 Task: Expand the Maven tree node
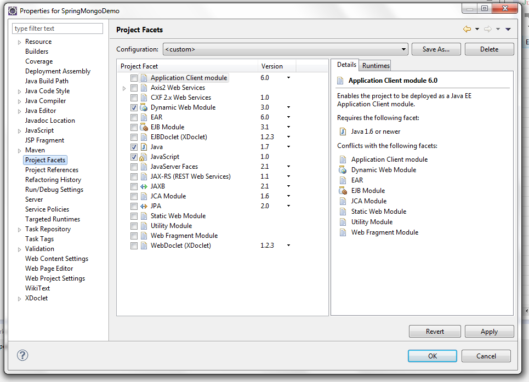coord(20,151)
